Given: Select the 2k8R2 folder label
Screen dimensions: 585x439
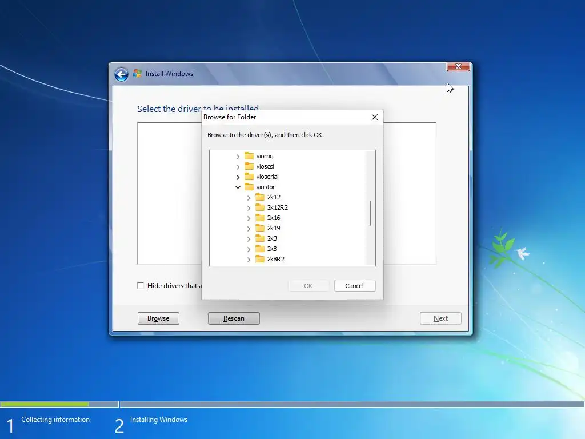Looking at the screenshot, I should point(276,259).
